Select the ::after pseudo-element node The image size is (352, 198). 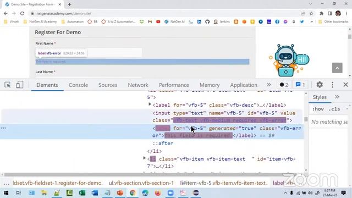tap(163, 143)
